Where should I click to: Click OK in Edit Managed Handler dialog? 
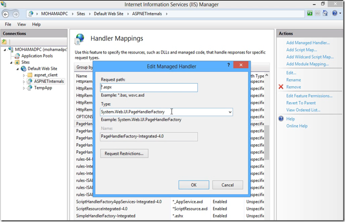(x=194, y=185)
